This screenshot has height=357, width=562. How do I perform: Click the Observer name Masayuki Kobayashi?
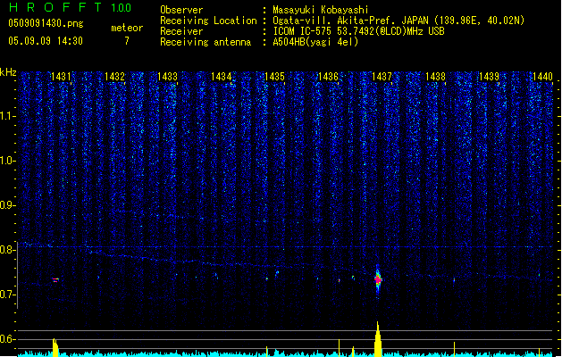tap(321, 10)
